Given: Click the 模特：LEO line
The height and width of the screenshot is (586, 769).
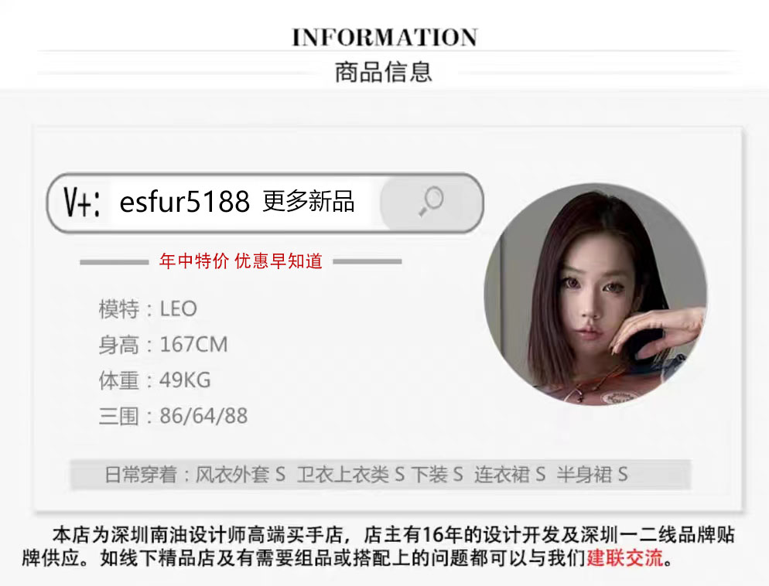Looking at the screenshot, I should point(148,309).
